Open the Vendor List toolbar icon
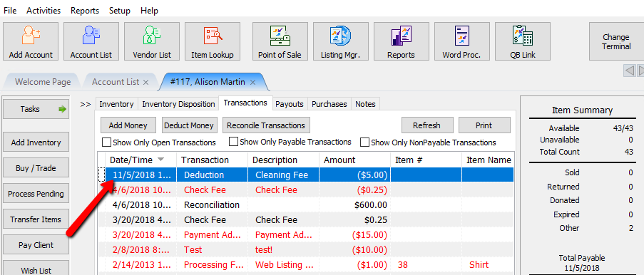This screenshot has width=644, height=275. pos(152,41)
